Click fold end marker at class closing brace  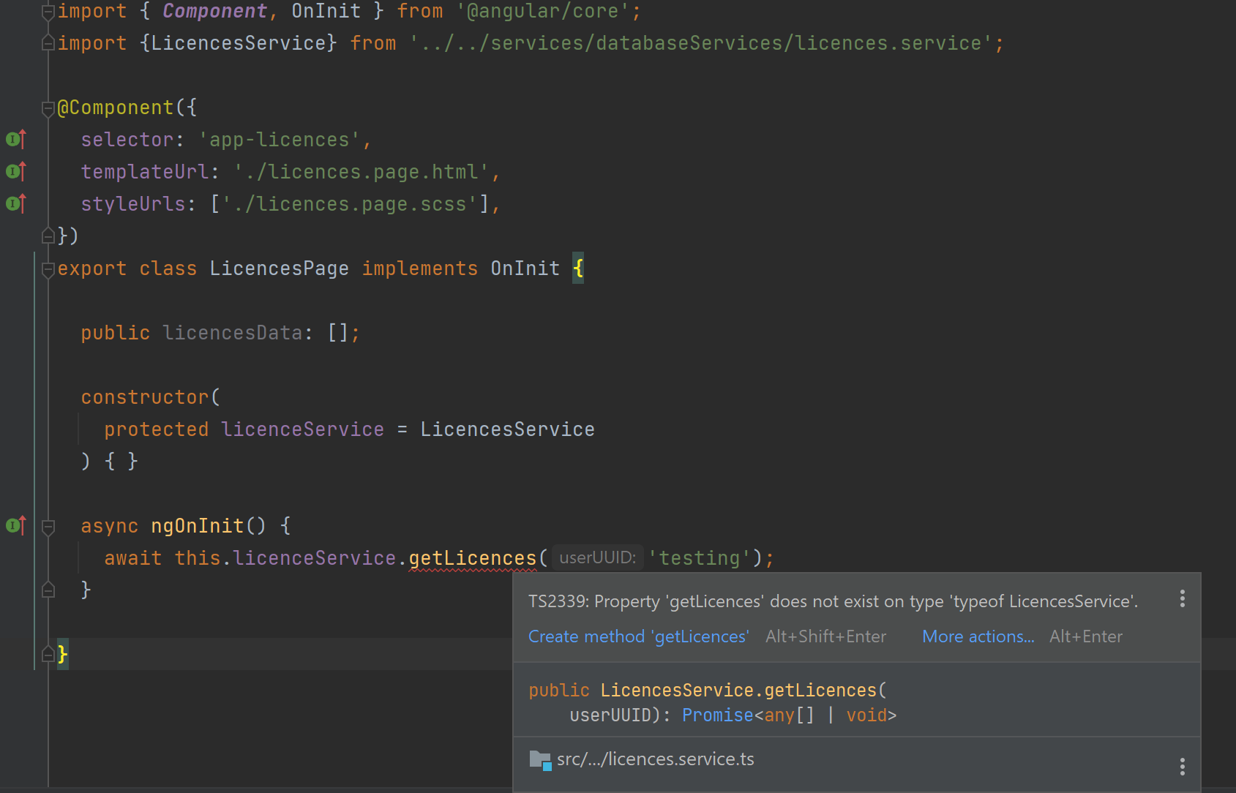click(x=48, y=654)
